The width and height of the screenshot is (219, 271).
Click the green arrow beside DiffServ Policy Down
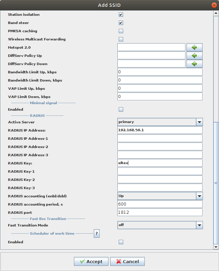click(194, 64)
